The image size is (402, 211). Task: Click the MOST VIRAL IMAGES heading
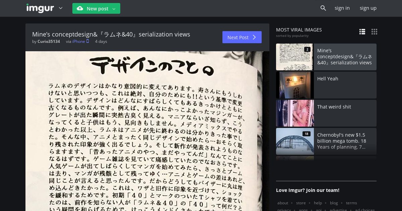click(299, 30)
